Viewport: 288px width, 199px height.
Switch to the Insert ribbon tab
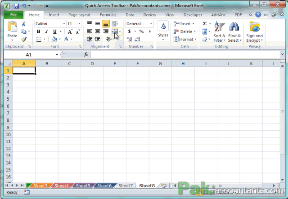[54, 15]
